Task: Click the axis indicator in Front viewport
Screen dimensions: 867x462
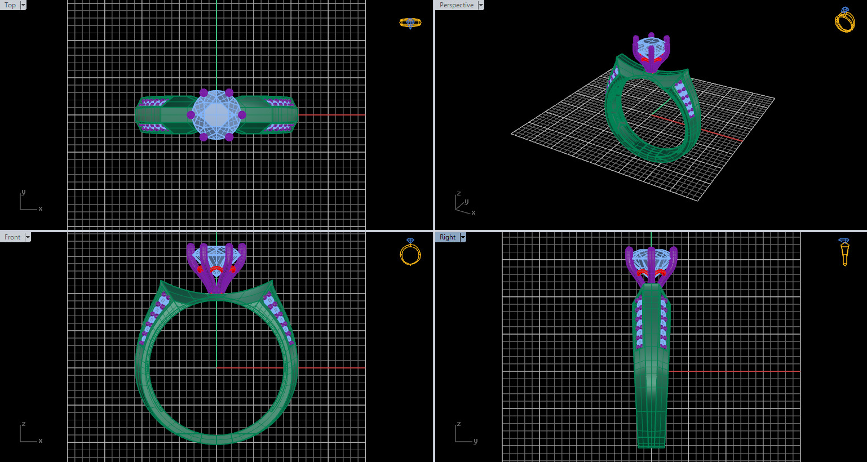Action: coord(31,433)
